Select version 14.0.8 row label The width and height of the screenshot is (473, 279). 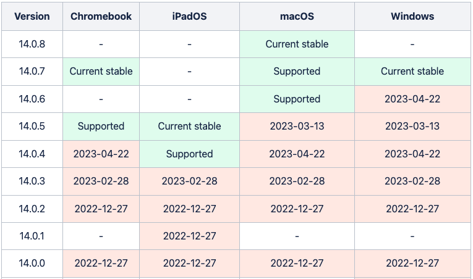32,44
